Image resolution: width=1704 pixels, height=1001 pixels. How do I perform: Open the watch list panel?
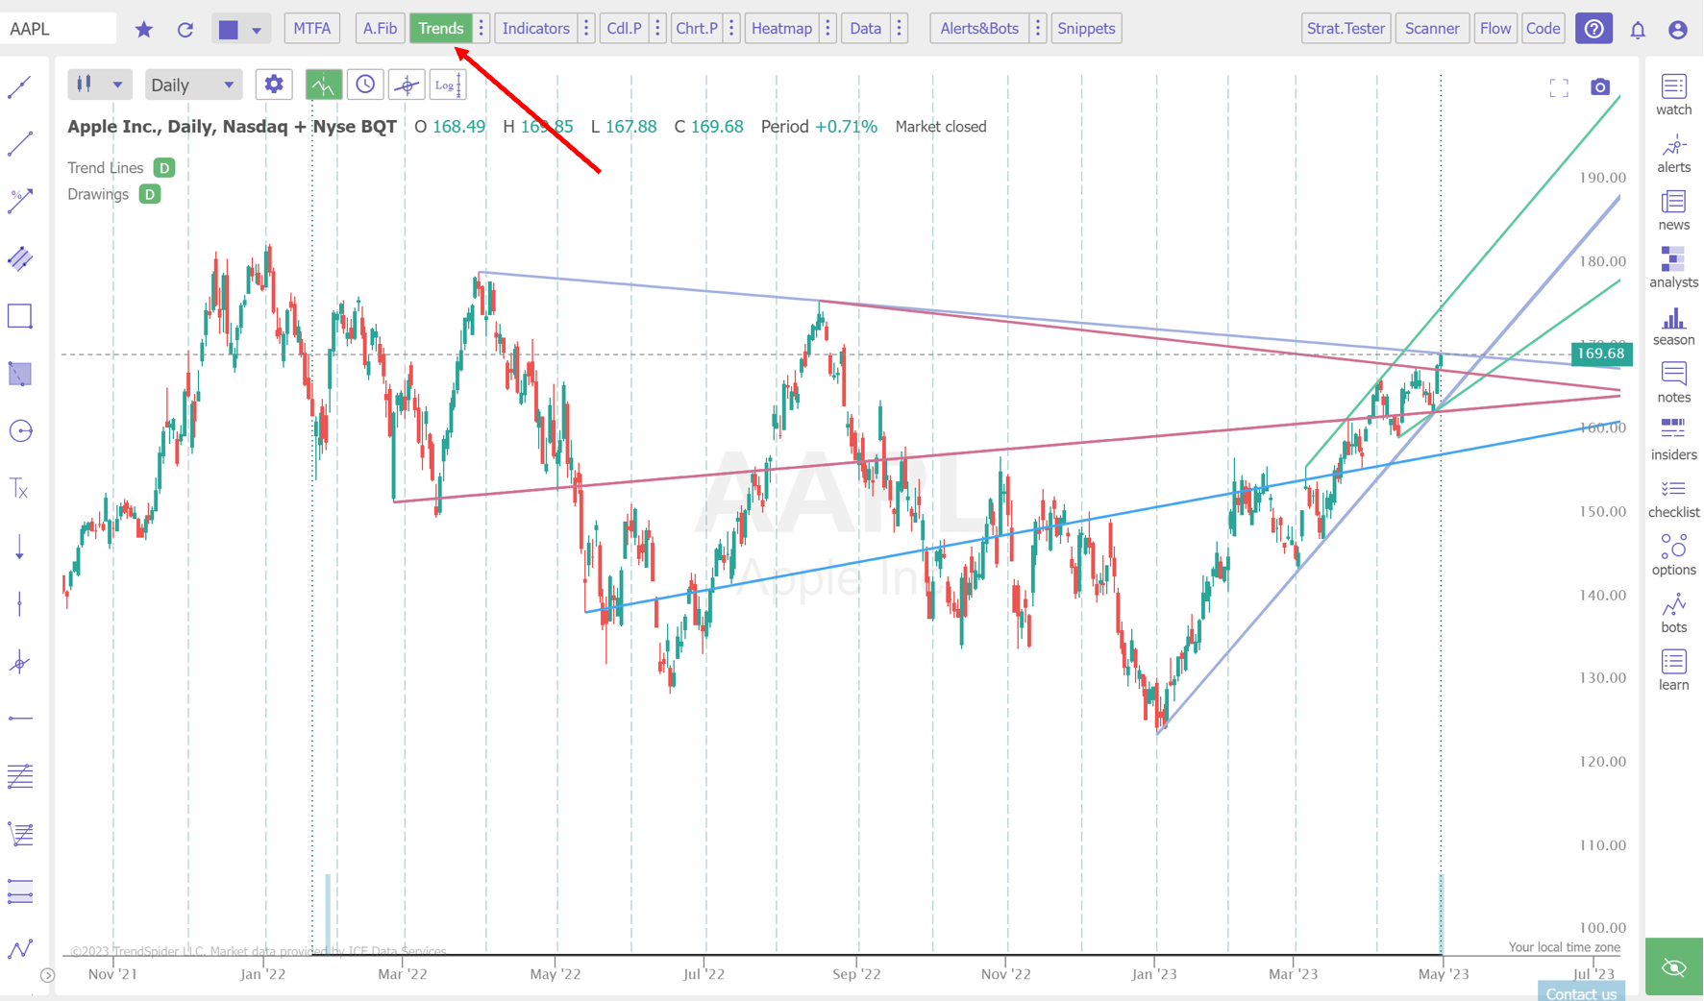[x=1673, y=95]
